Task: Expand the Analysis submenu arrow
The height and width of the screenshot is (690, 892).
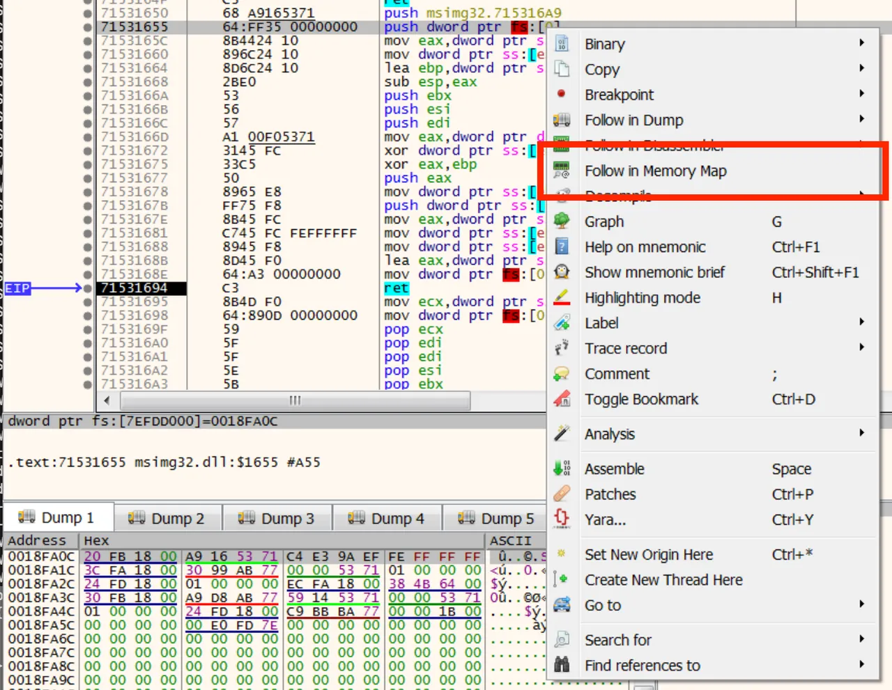Action: coord(862,433)
